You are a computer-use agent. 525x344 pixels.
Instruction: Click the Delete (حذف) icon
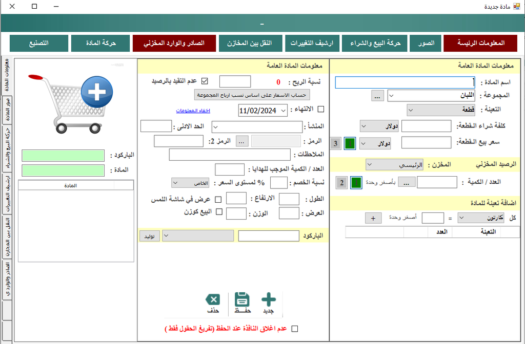pos(213,298)
